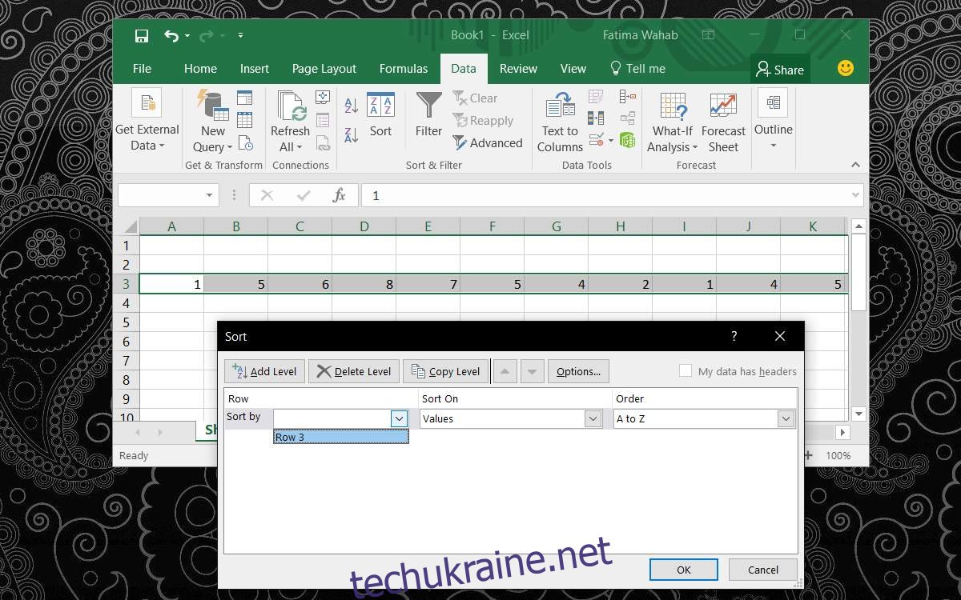Viewport: 961px width, 600px height.
Task: Open the Order A to Z dropdown
Action: pos(786,418)
